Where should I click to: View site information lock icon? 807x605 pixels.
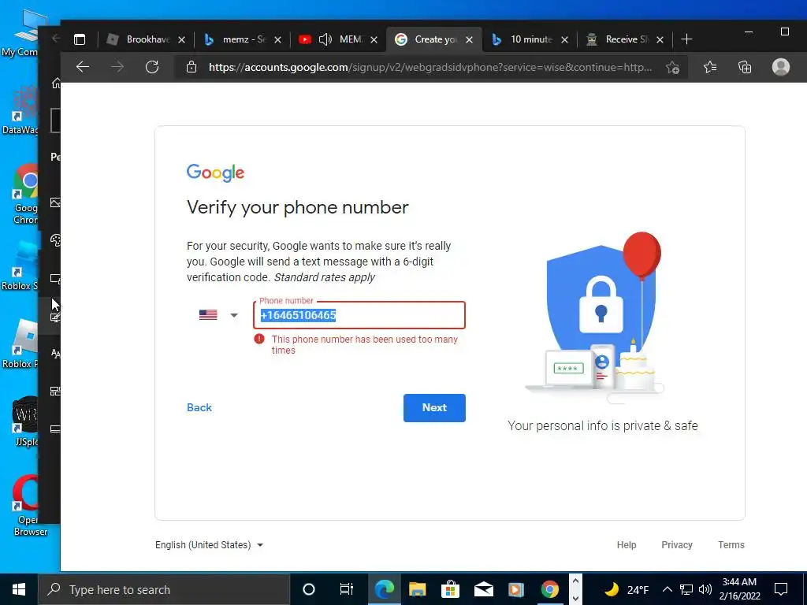click(192, 67)
